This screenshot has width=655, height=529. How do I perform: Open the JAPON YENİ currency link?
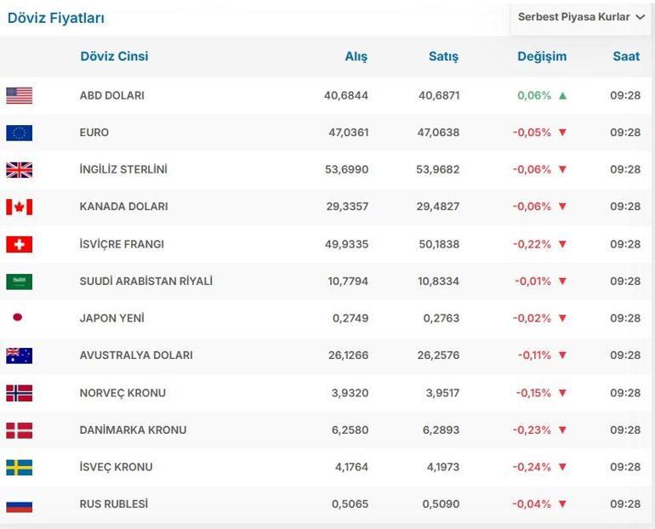click(x=111, y=318)
